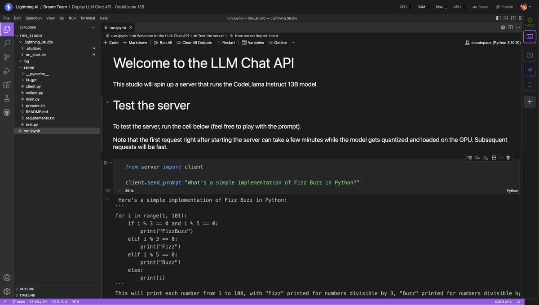Open the terminal app in right sidebar
Viewport: 539px width, 305px height.
pos(530,36)
